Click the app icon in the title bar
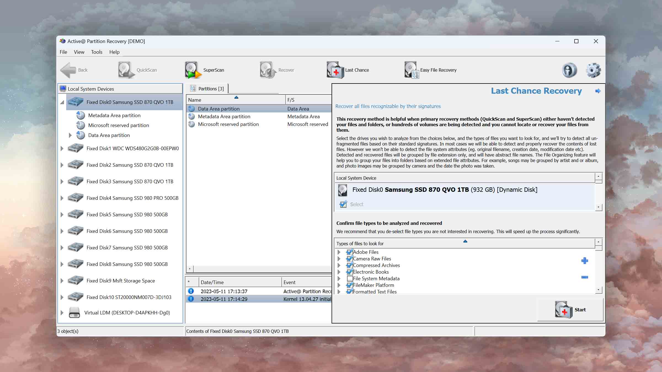The width and height of the screenshot is (662, 372). (63, 41)
